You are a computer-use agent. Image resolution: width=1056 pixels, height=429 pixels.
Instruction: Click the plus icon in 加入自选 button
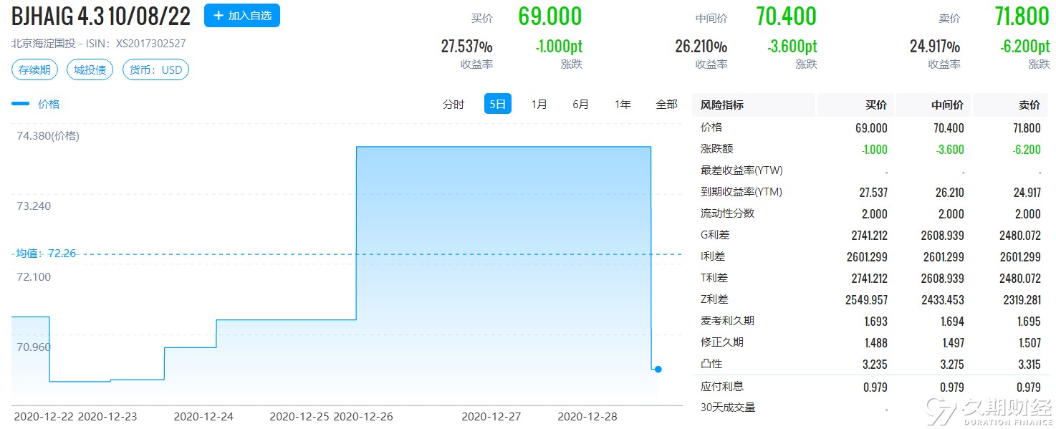coord(219,16)
